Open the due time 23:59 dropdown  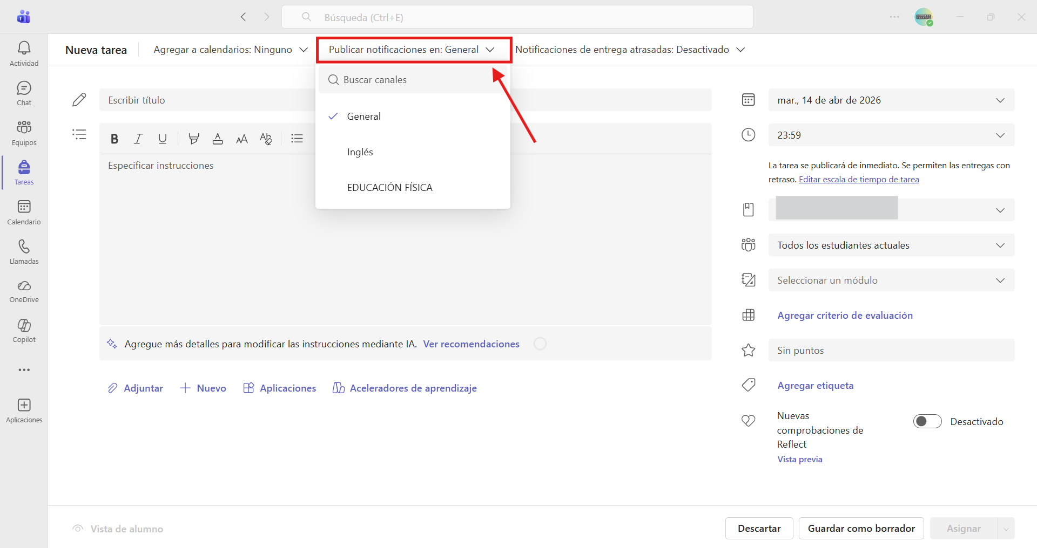click(891, 135)
